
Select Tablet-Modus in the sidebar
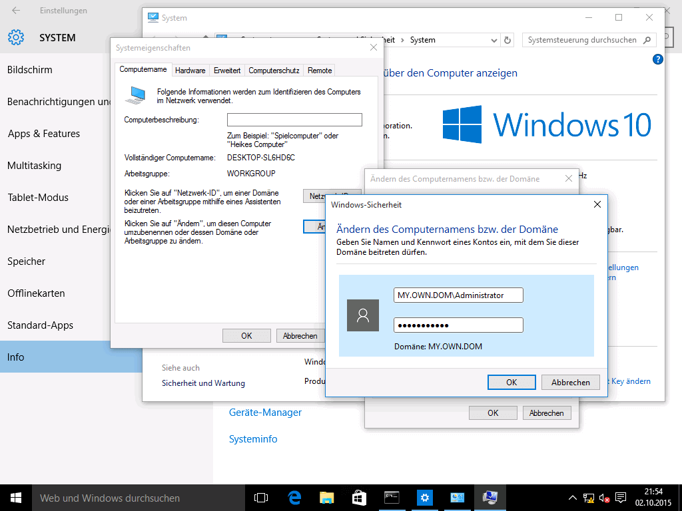pyautogui.click(x=38, y=197)
